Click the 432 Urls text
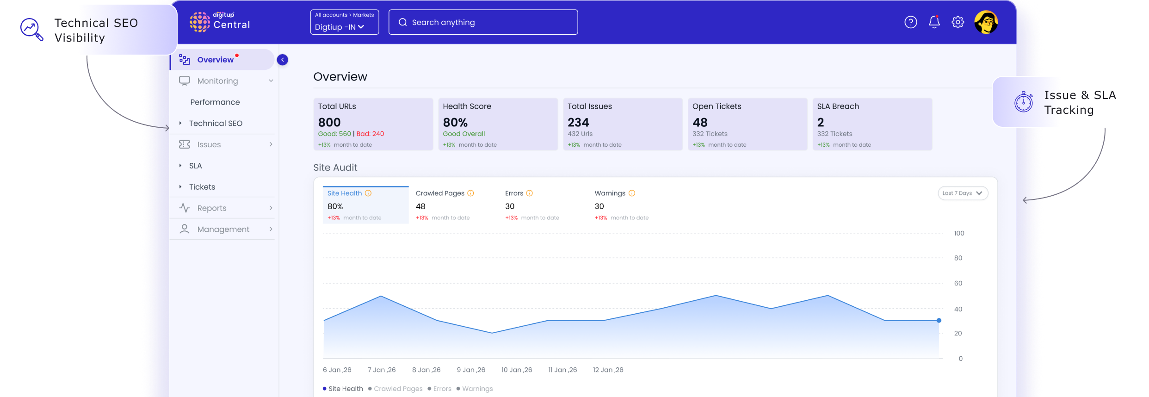 pos(580,134)
